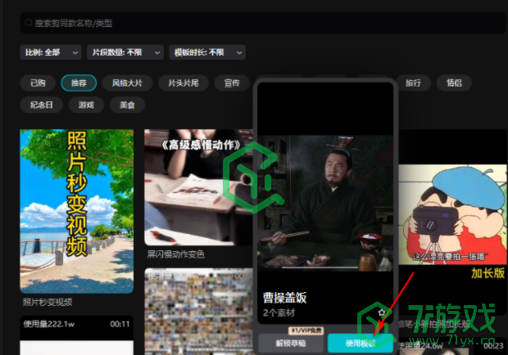Switch to the 风格大片 category
The height and width of the screenshot is (355, 508).
click(126, 83)
